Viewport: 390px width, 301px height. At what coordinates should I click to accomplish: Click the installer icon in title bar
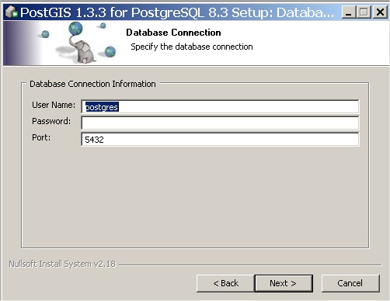(x=12, y=12)
